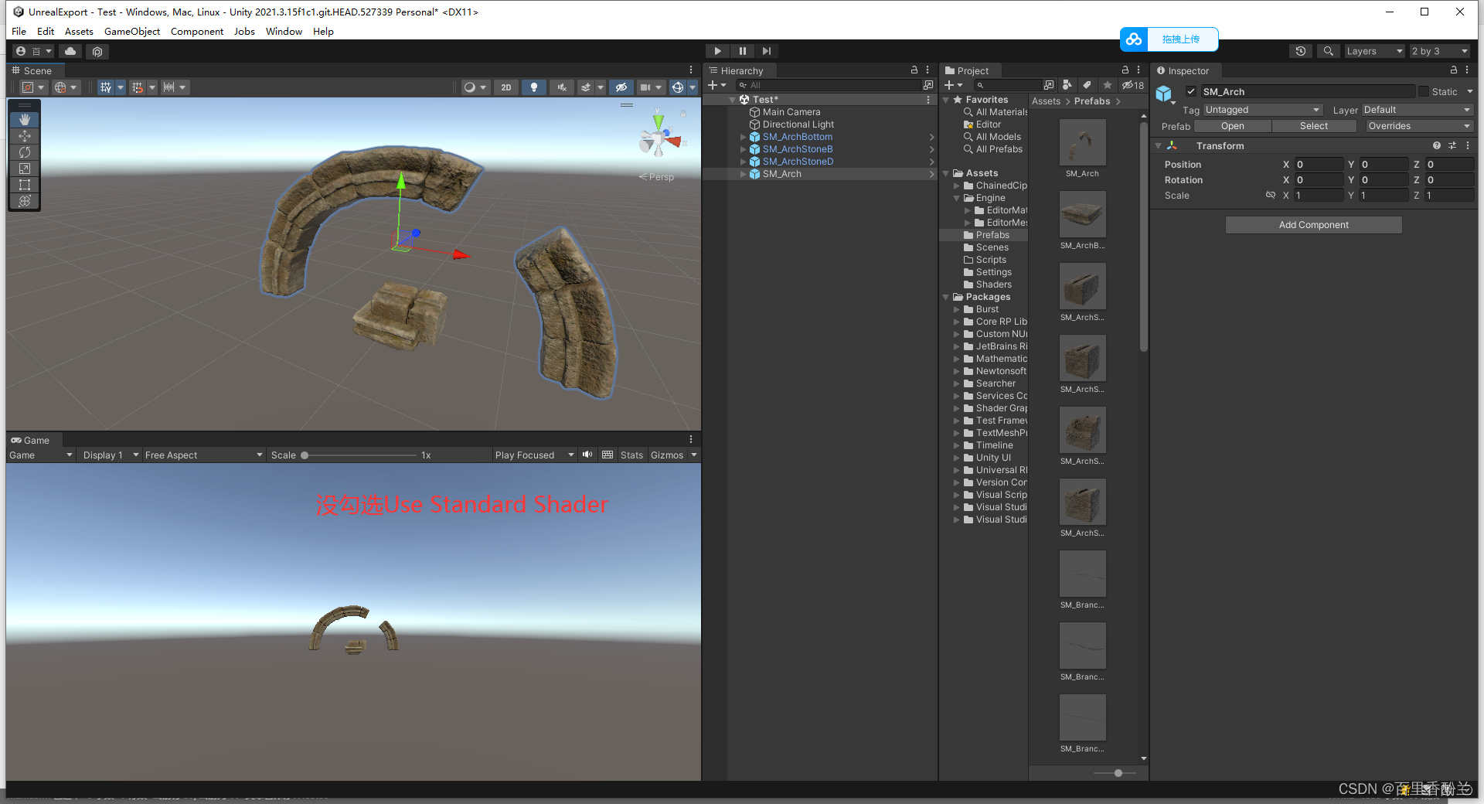Image resolution: width=1484 pixels, height=804 pixels.
Task: Toggle hidden packages visibility count
Action: pyautogui.click(x=1133, y=85)
